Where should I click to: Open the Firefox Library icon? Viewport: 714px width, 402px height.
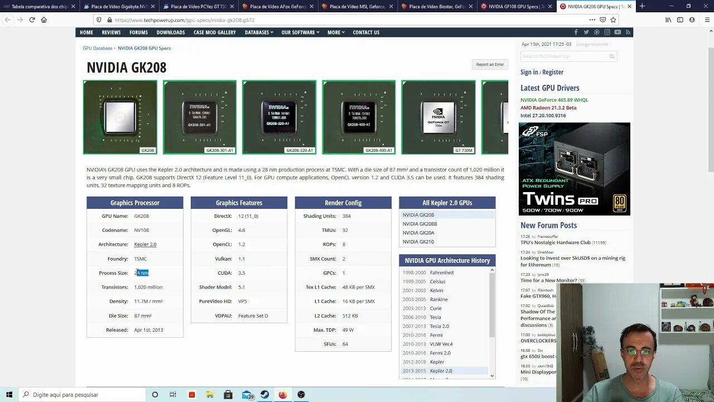pyautogui.click(x=668, y=20)
